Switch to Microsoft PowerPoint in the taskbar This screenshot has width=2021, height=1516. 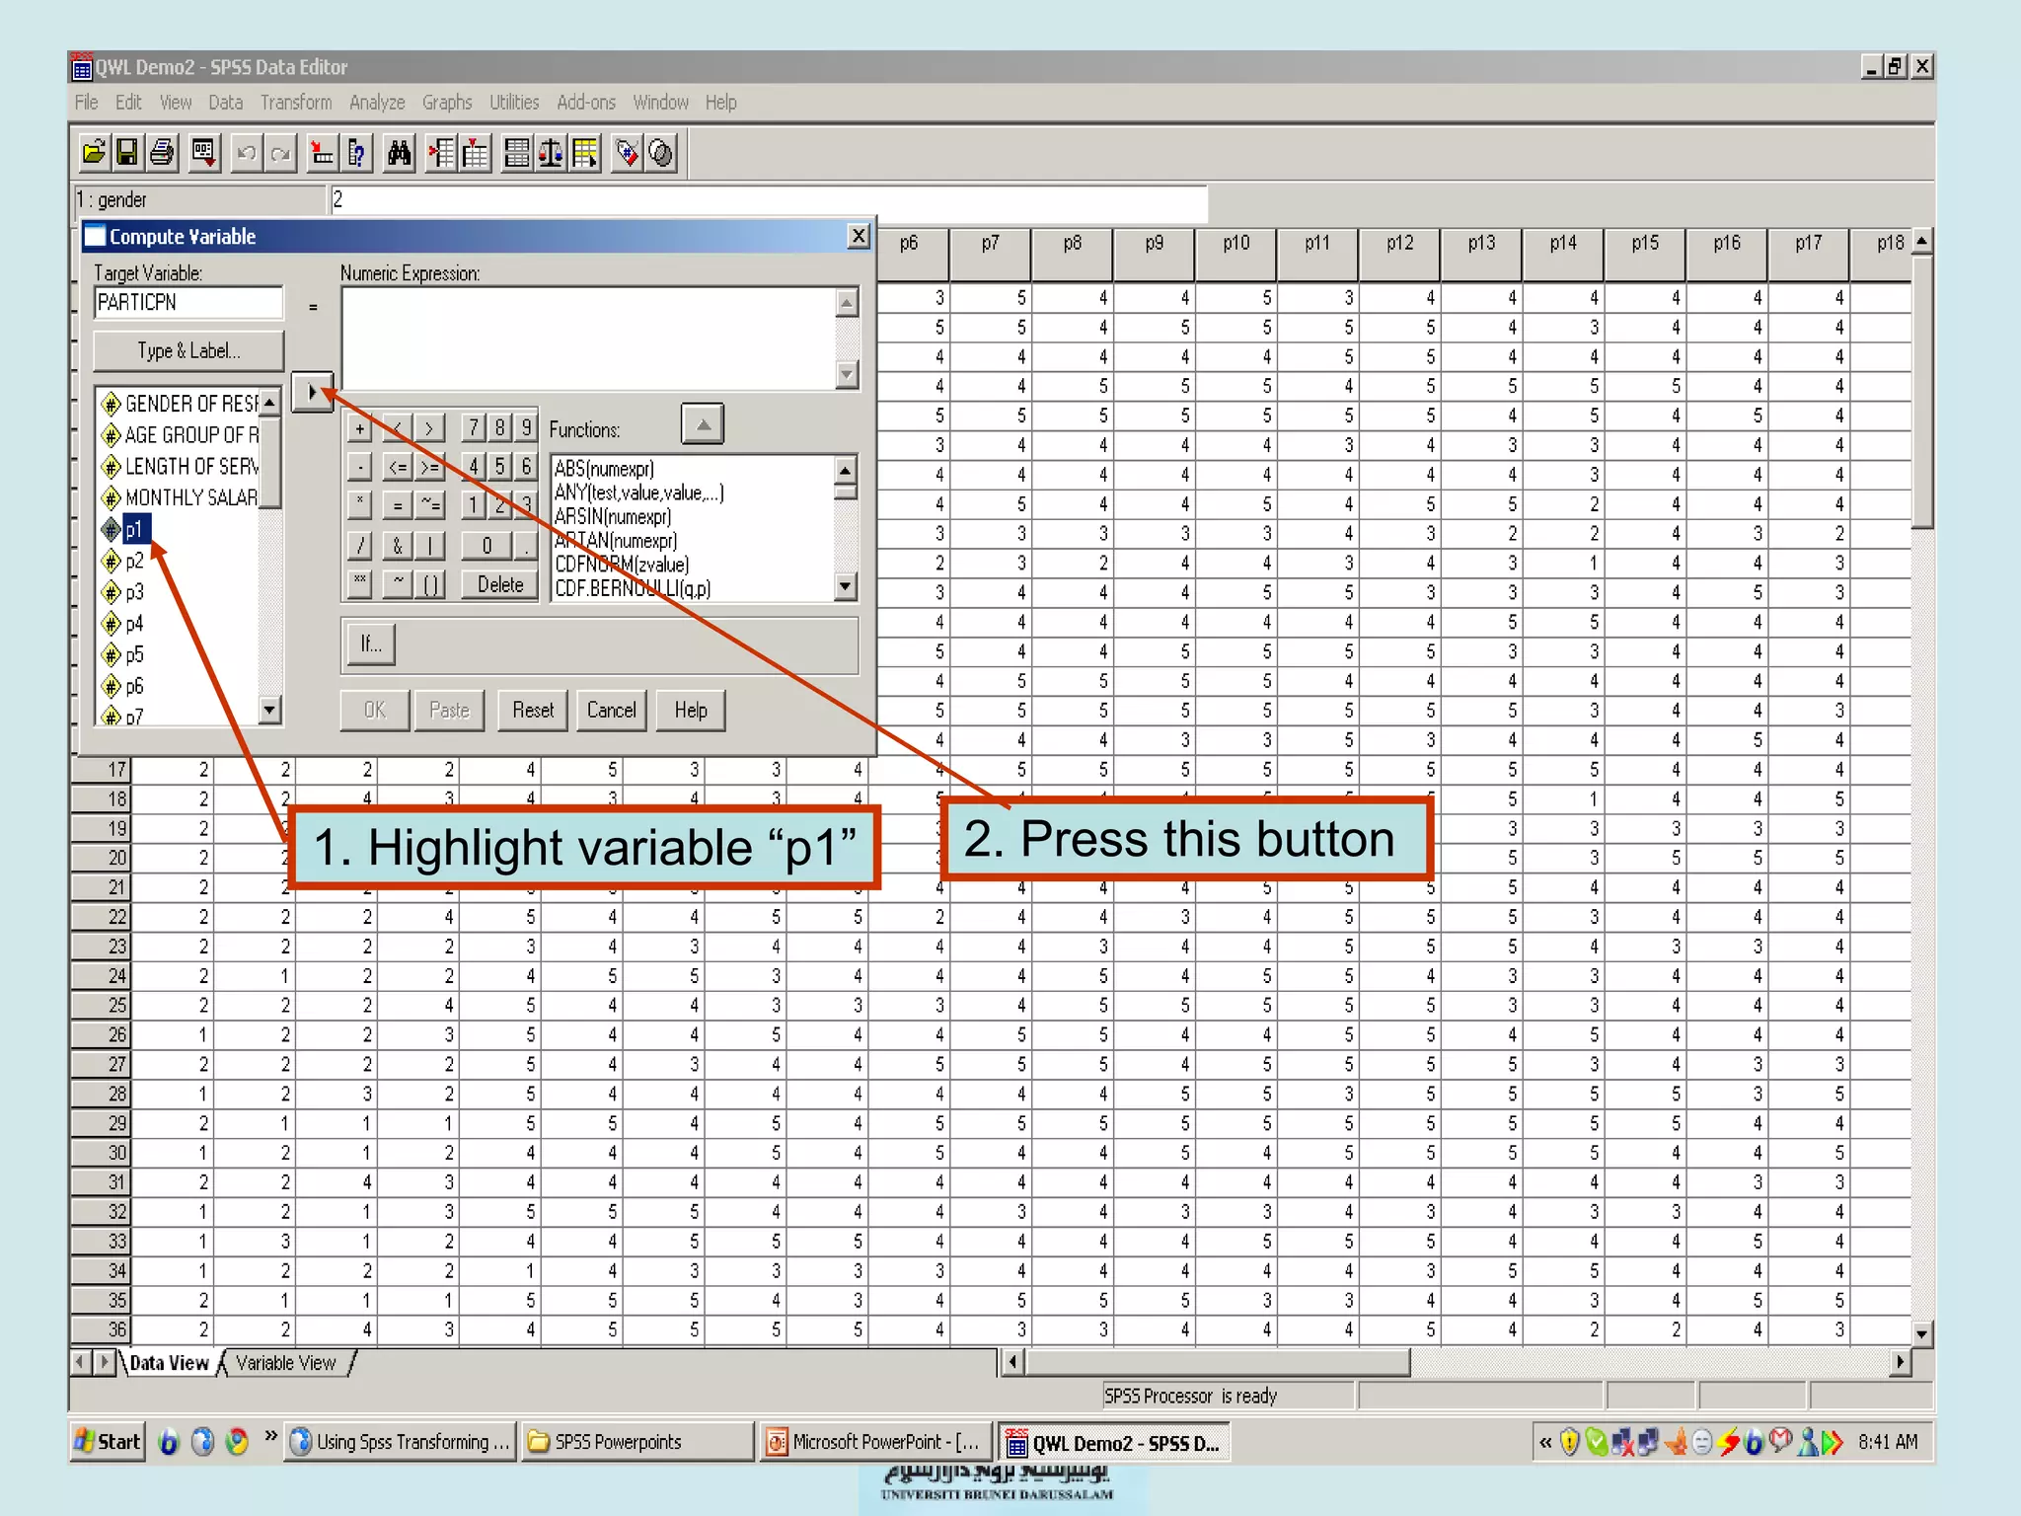tap(875, 1442)
